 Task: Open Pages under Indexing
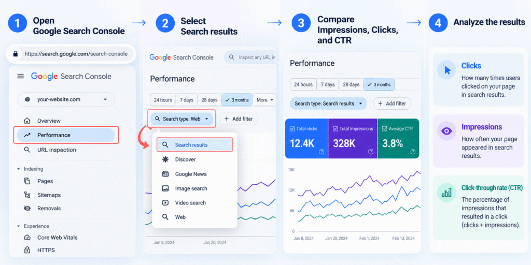[x=45, y=181]
